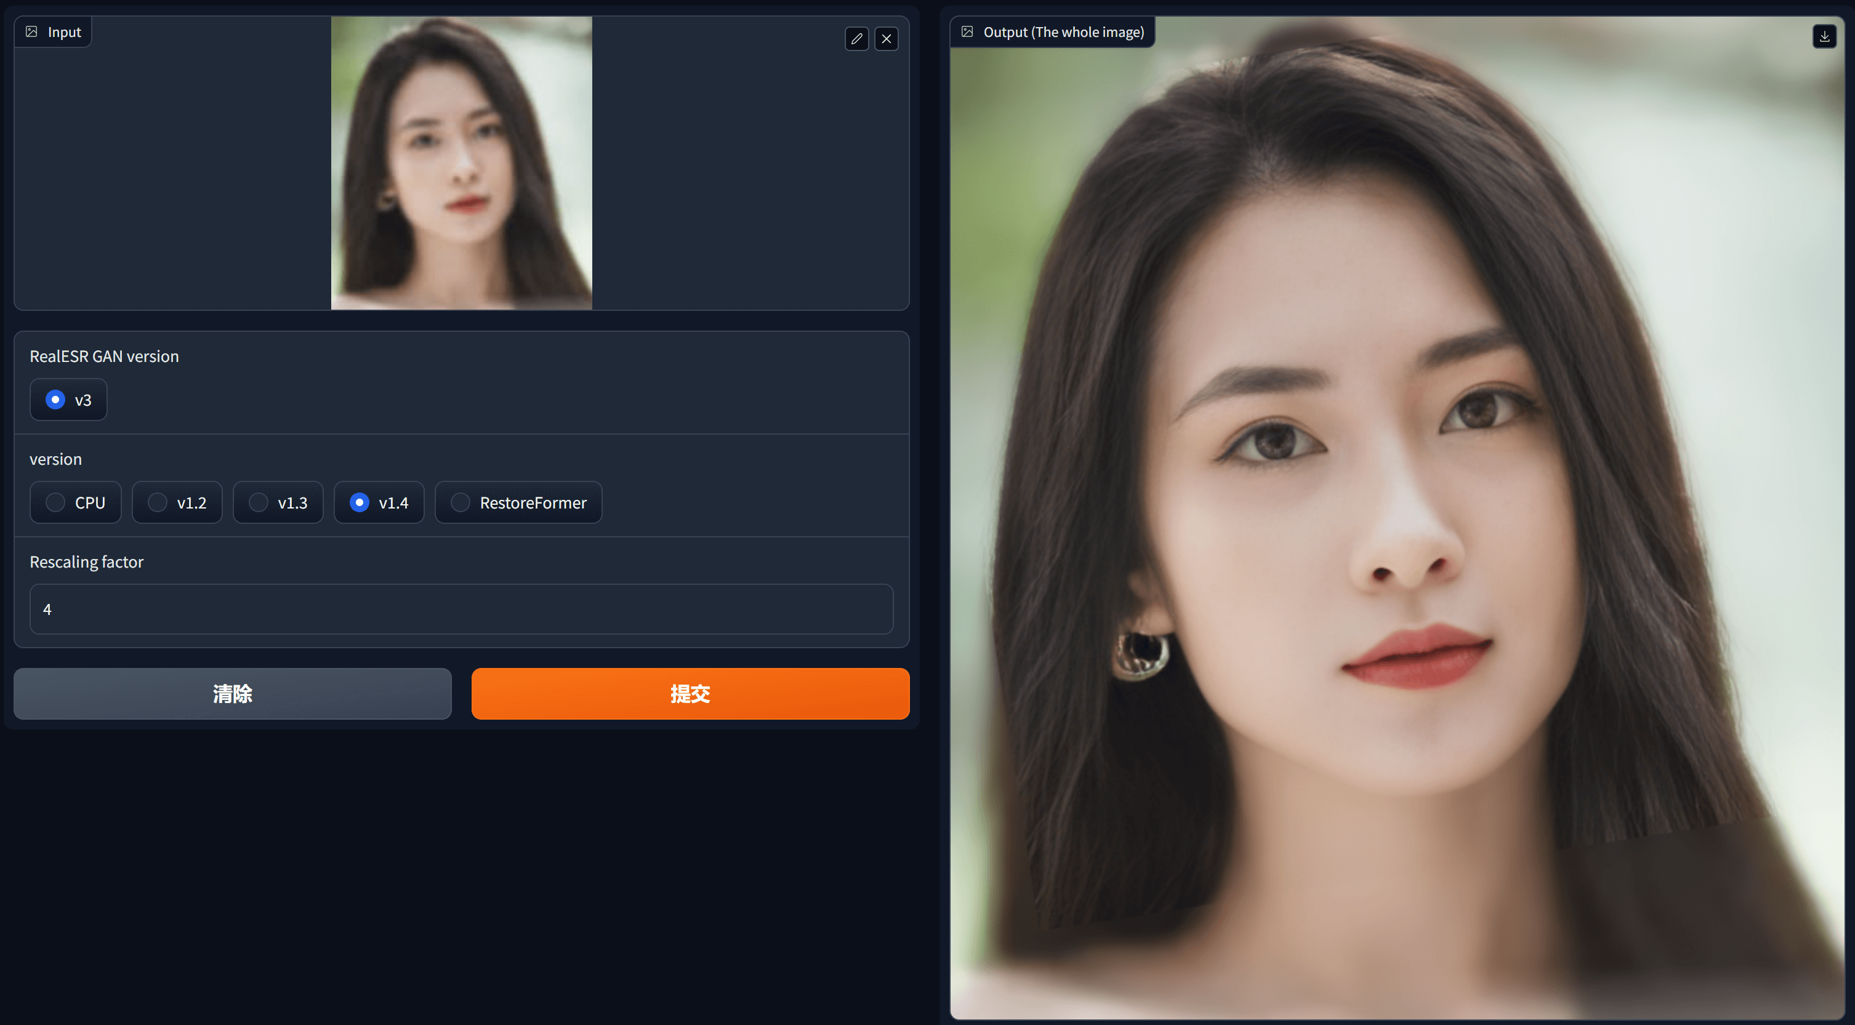Click the Input panel label
Image resolution: width=1855 pixels, height=1025 pixels.
(64, 33)
